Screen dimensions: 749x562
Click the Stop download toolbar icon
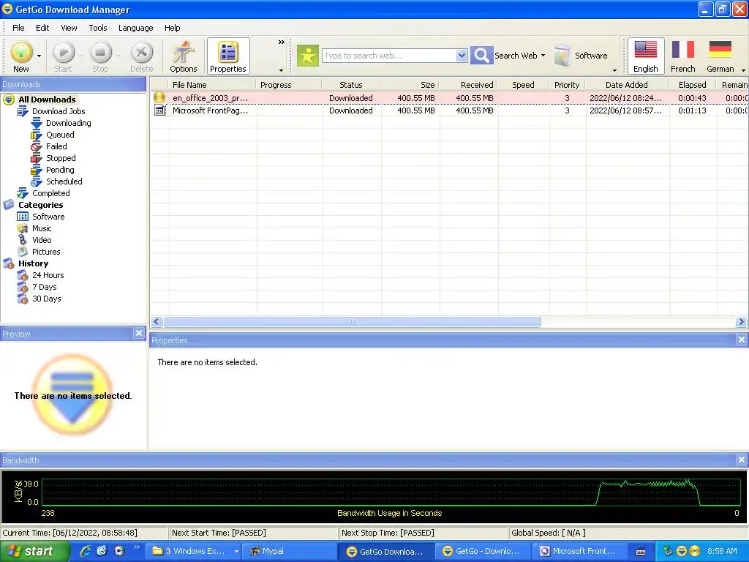[100, 53]
